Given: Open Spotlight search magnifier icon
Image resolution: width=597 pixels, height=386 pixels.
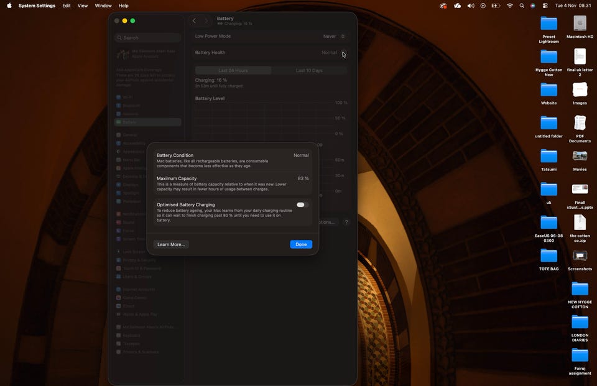Looking at the screenshot, I should tap(522, 6).
